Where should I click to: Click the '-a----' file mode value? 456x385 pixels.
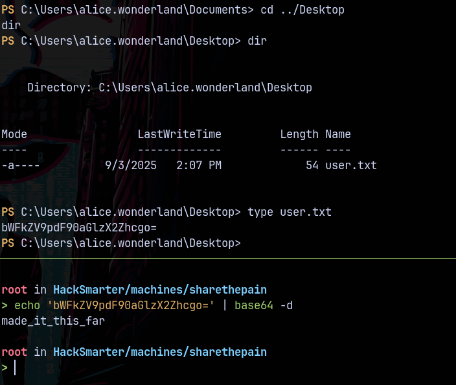pyautogui.click(x=21, y=165)
